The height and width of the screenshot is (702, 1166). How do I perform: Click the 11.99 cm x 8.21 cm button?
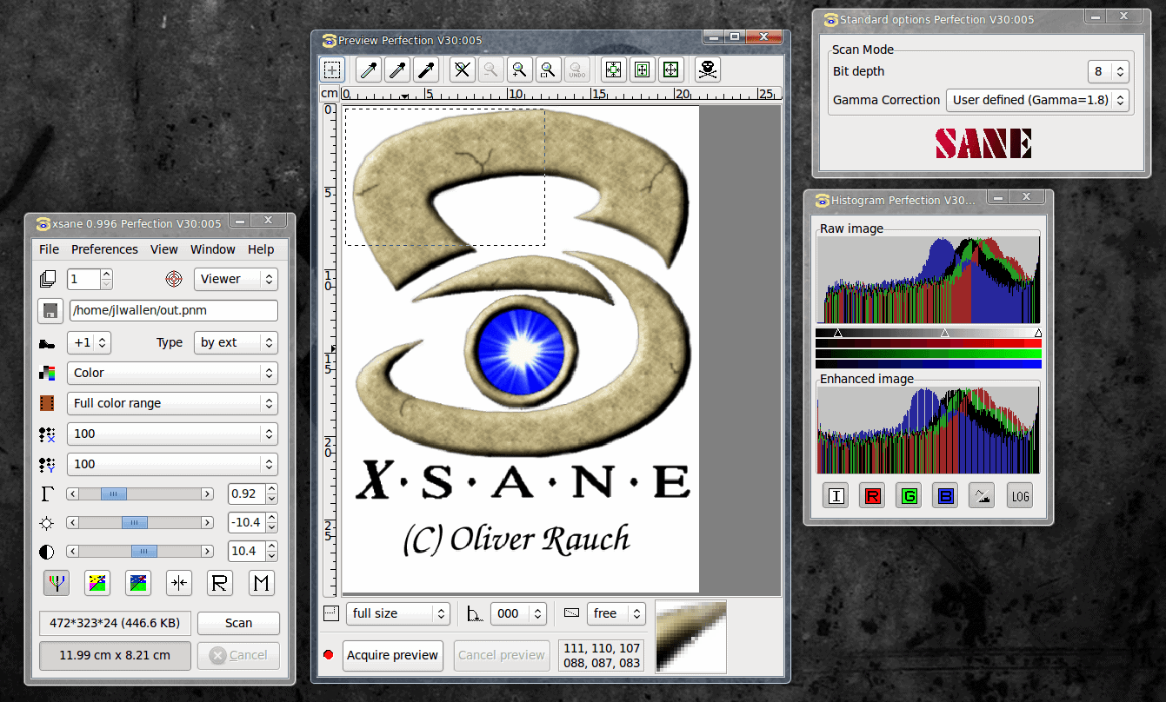(x=115, y=655)
